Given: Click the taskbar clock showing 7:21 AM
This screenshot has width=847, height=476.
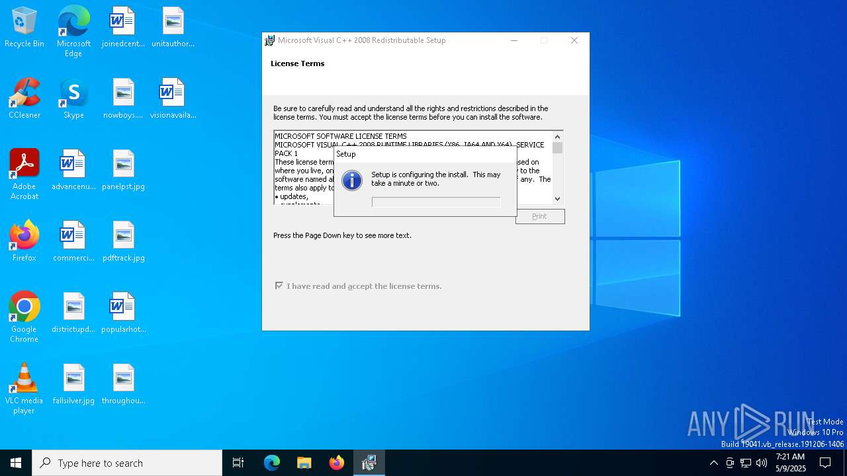Looking at the screenshot, I should [x=790, y=463].
